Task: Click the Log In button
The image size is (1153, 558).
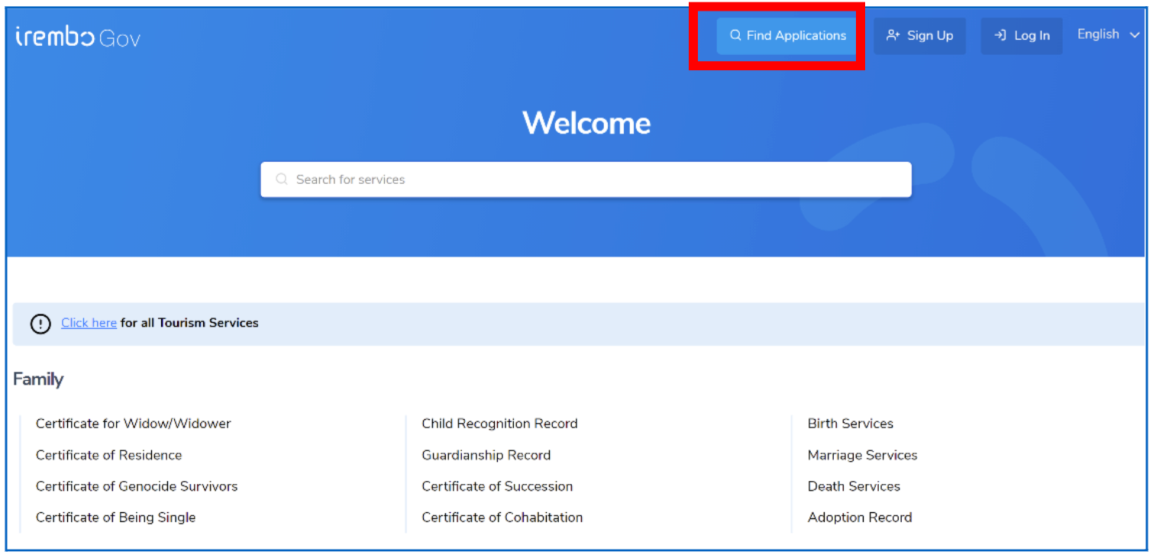Action: 1022,35
